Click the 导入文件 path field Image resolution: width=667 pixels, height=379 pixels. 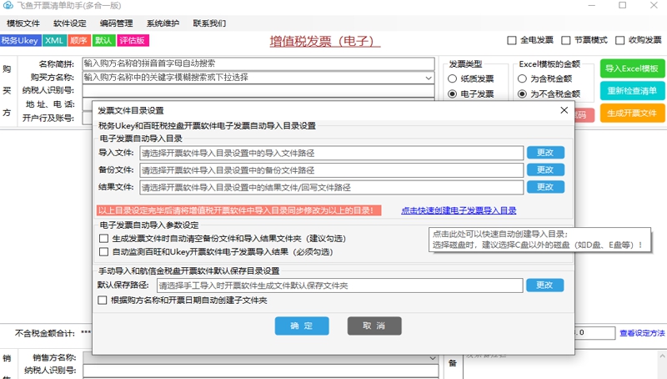click(331, 154)
